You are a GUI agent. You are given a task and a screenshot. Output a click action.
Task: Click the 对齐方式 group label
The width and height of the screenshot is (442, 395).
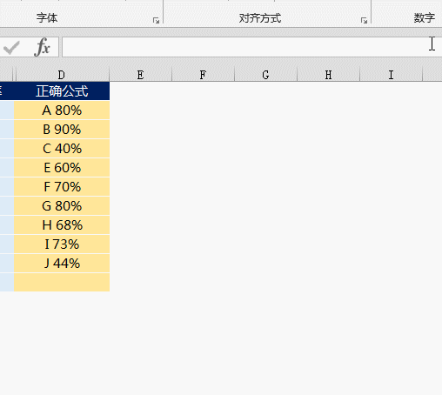260,18
